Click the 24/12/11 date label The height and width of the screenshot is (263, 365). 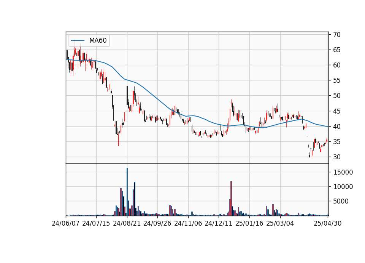point(219,223)
